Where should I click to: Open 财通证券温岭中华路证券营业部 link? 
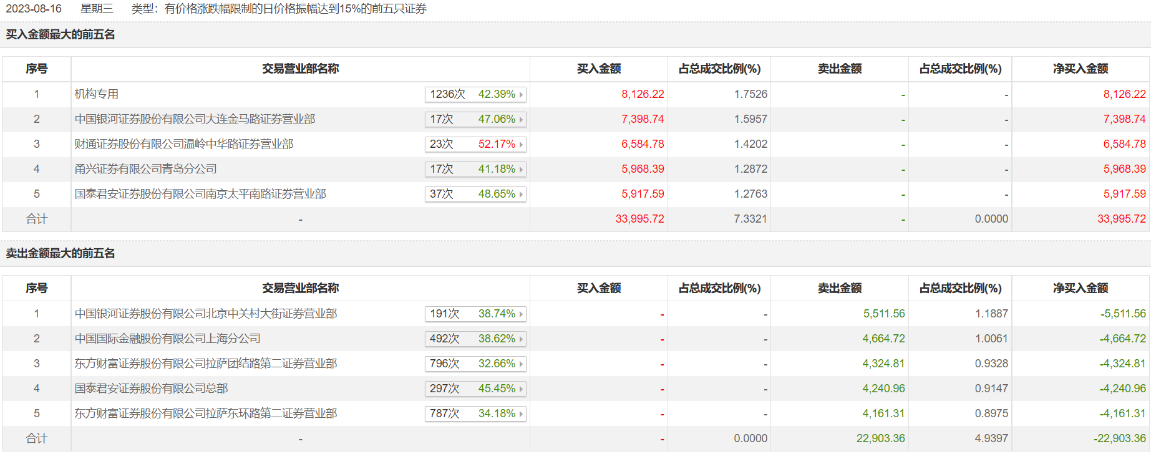point(184,144)
